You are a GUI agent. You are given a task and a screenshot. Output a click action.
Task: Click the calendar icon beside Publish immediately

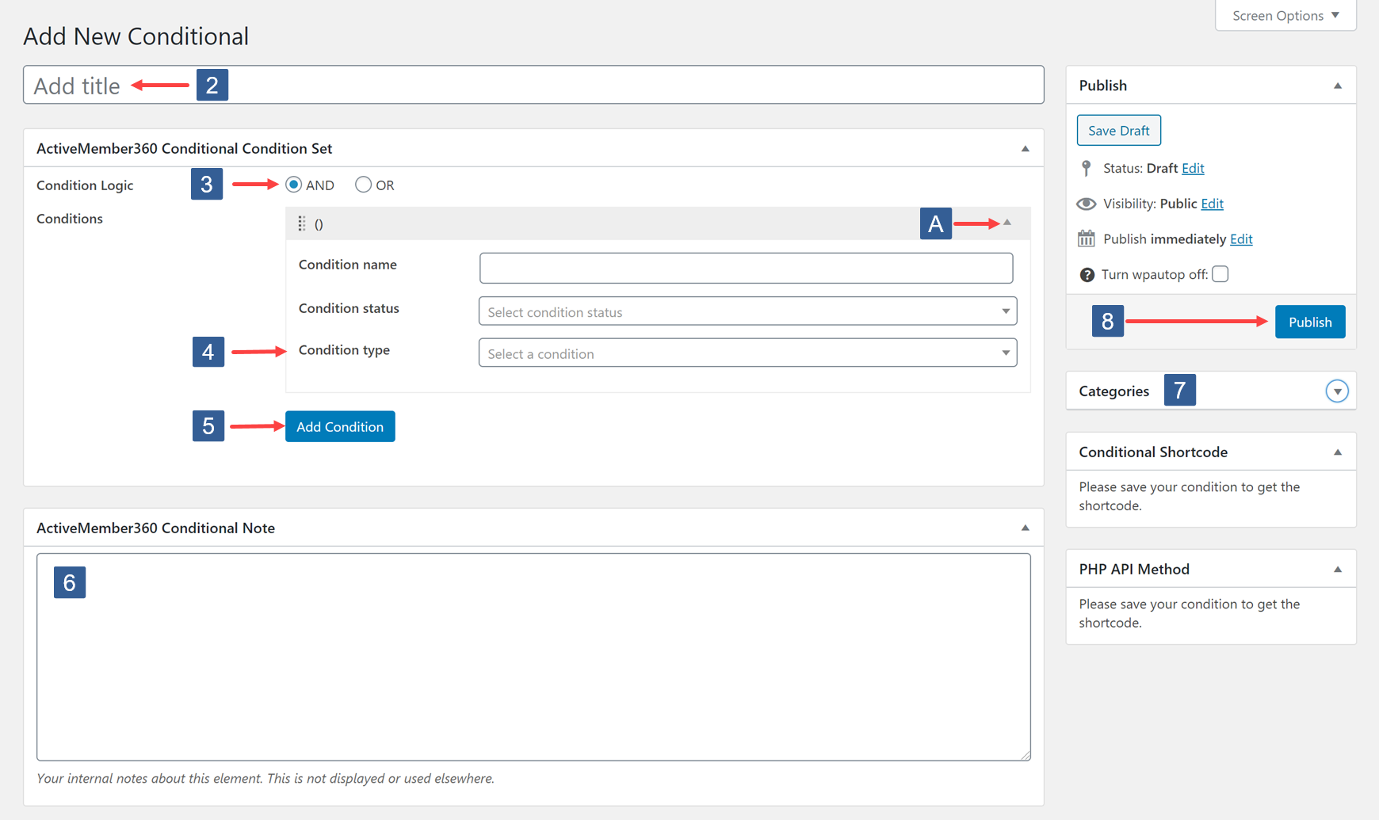[x=1086, y=238]
